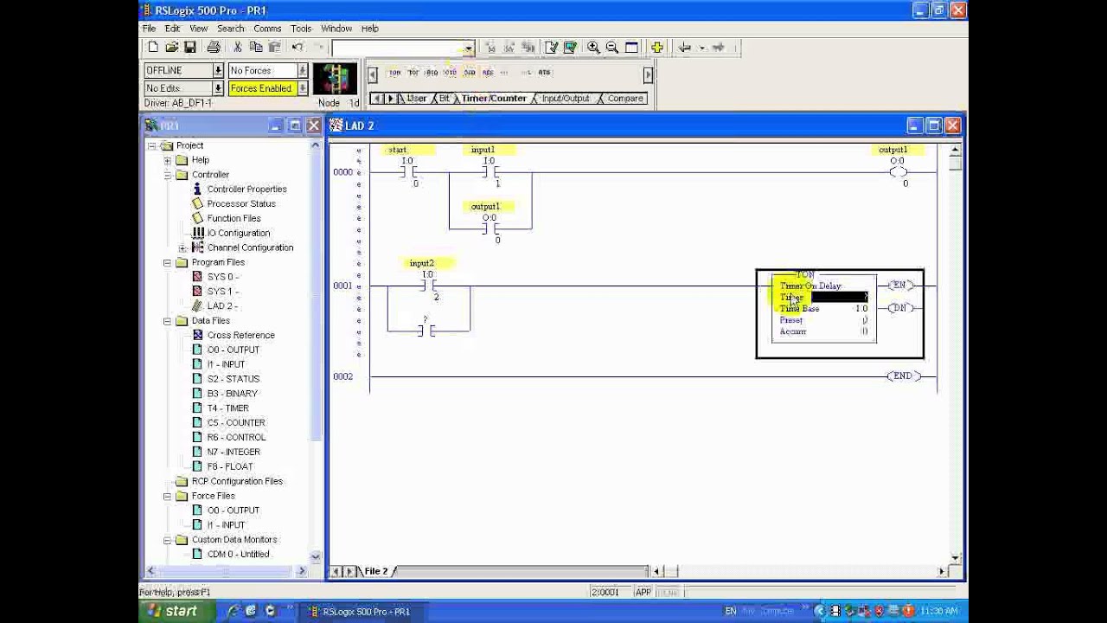Click the back arrow navigation icon
The width and height of the screenshot is (1107, 623).
(685, 48)
